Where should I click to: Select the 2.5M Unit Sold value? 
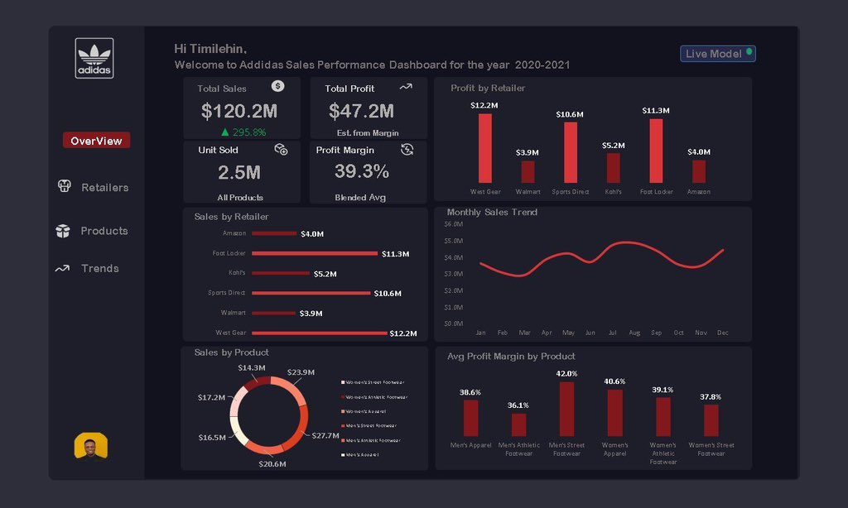pyautogui.click(x=239, y=172)
